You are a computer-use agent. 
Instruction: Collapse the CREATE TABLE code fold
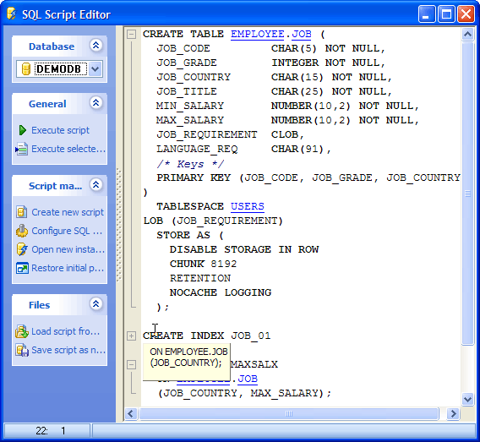click(x=131, y=34)
